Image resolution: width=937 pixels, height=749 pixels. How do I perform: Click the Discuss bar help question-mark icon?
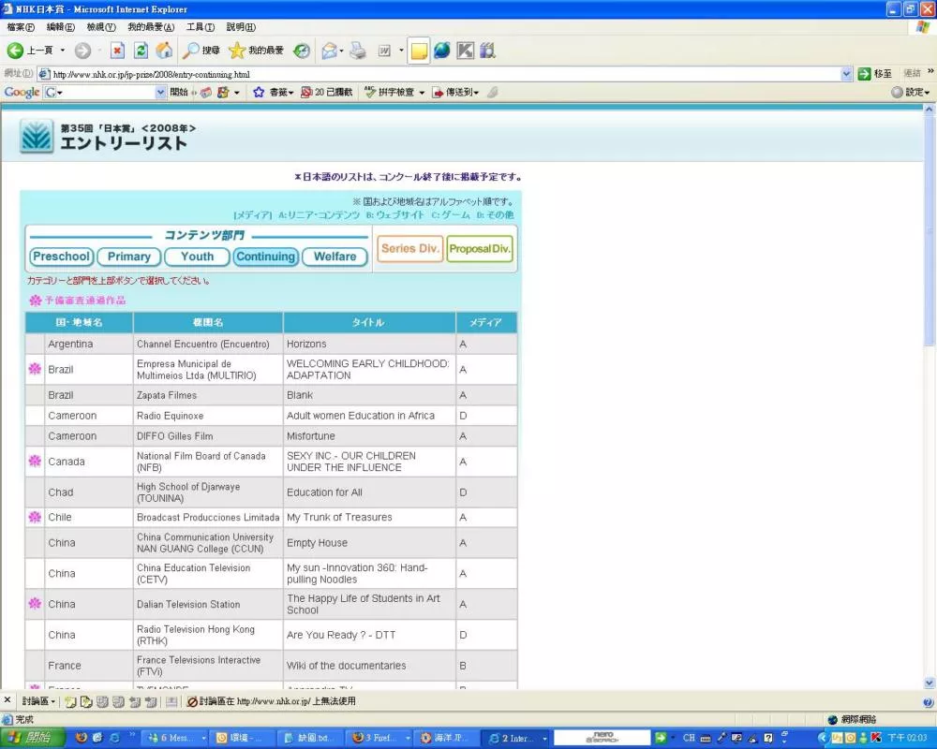(x=928, y=702)
